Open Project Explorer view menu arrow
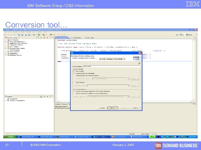The height and width of the screenshot is (150, 201). (x=47, y=37)
